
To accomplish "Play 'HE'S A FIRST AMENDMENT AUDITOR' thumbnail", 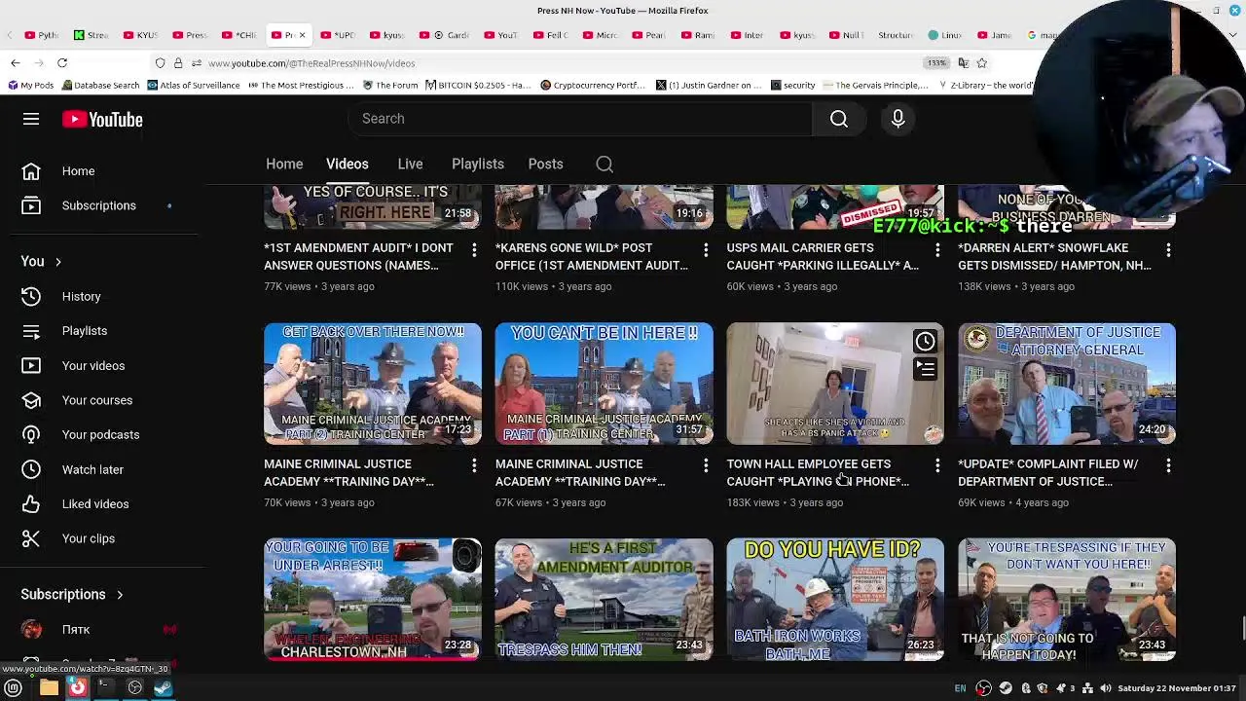I will (604, 599).
